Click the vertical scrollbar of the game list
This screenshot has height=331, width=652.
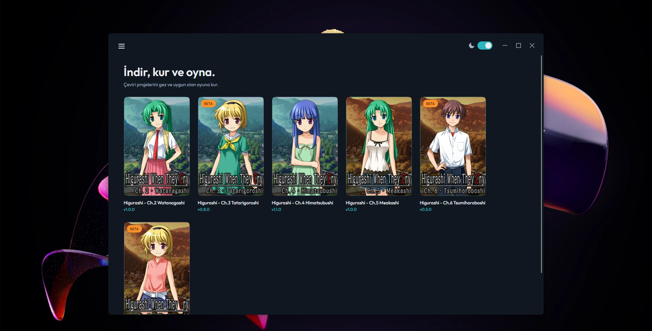click(x=541, y=164)
